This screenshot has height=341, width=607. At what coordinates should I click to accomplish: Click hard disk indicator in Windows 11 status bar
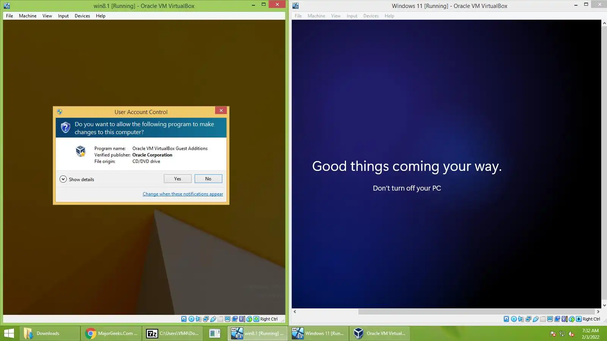(506, 319)
